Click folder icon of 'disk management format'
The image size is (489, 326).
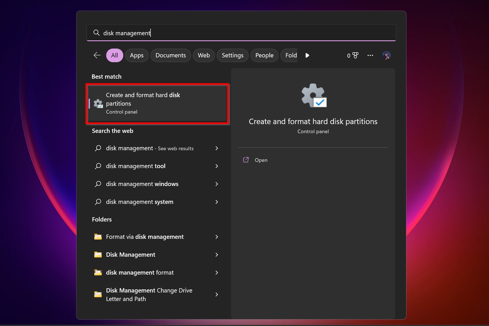(98, 272)
